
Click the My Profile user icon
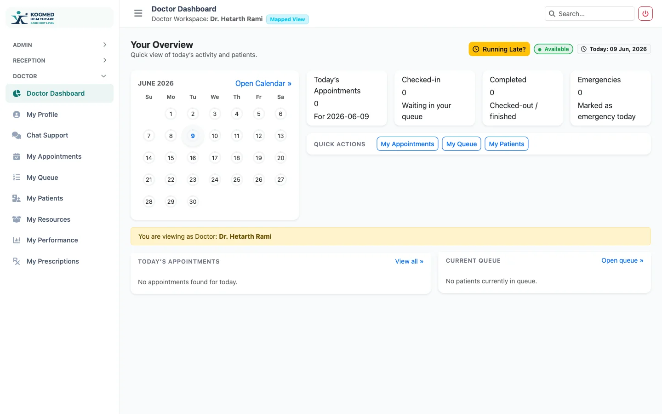pos(17,115)
